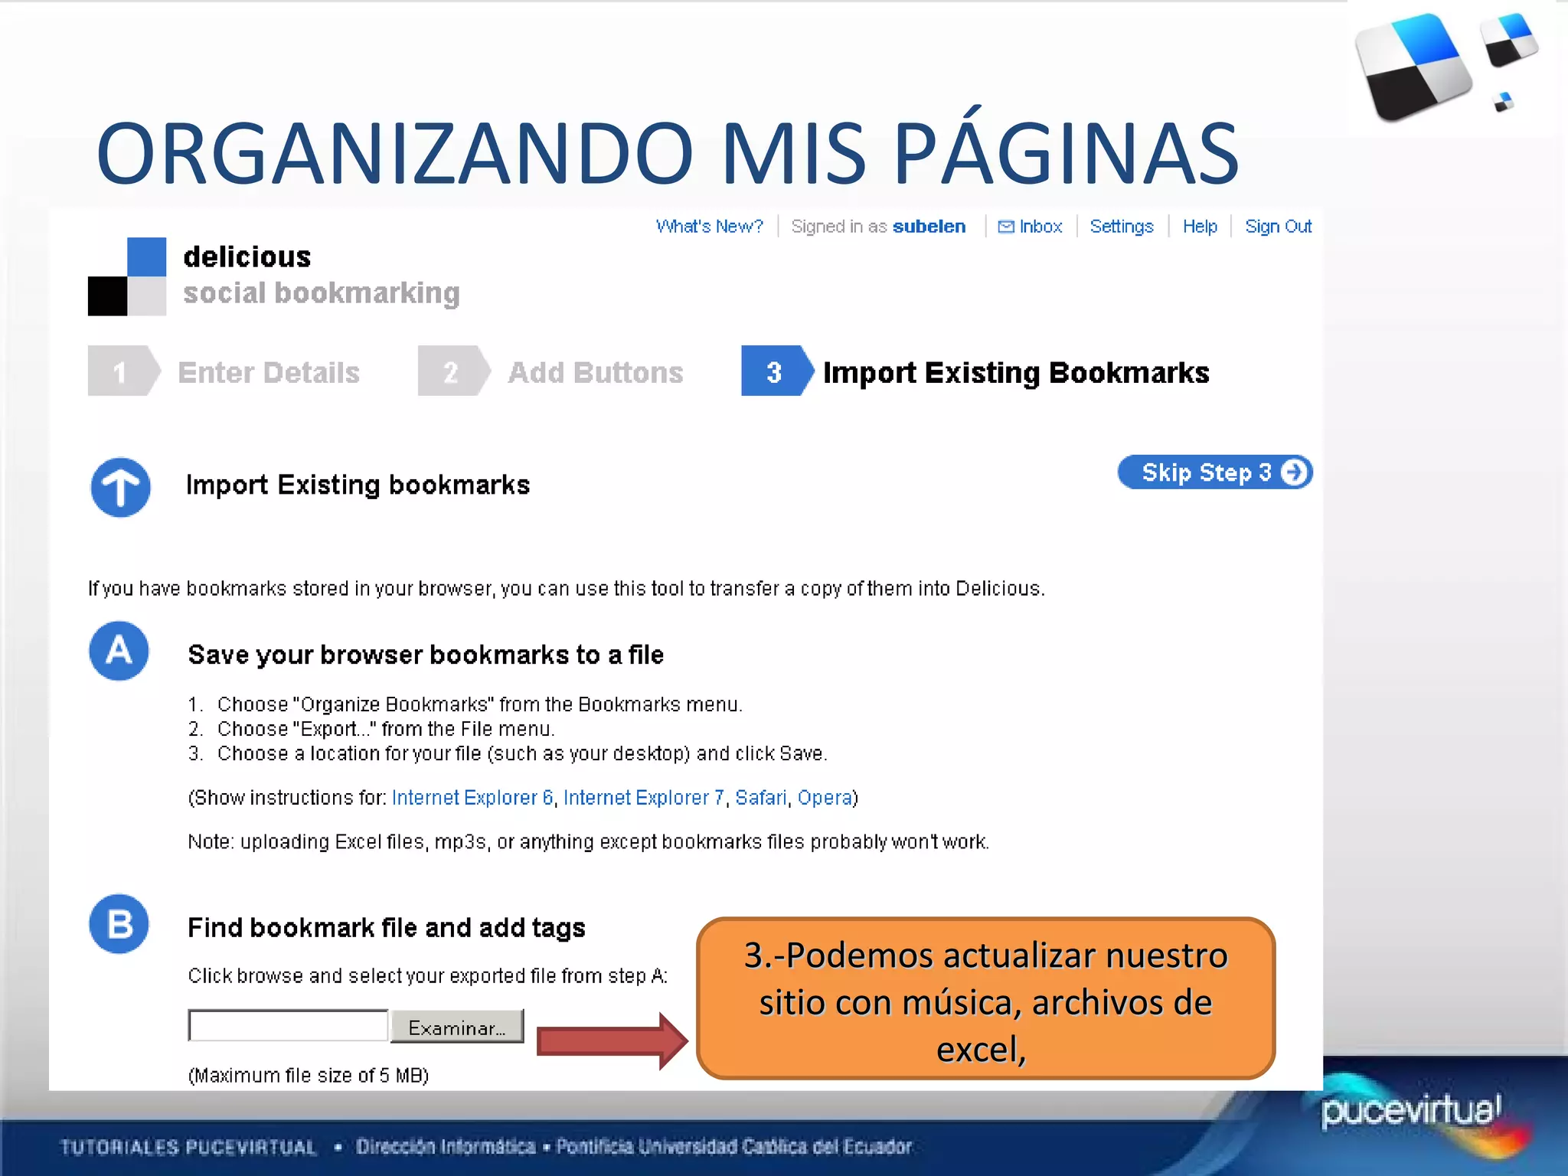Click the blue upload arrow icon

tap(120, 487)
